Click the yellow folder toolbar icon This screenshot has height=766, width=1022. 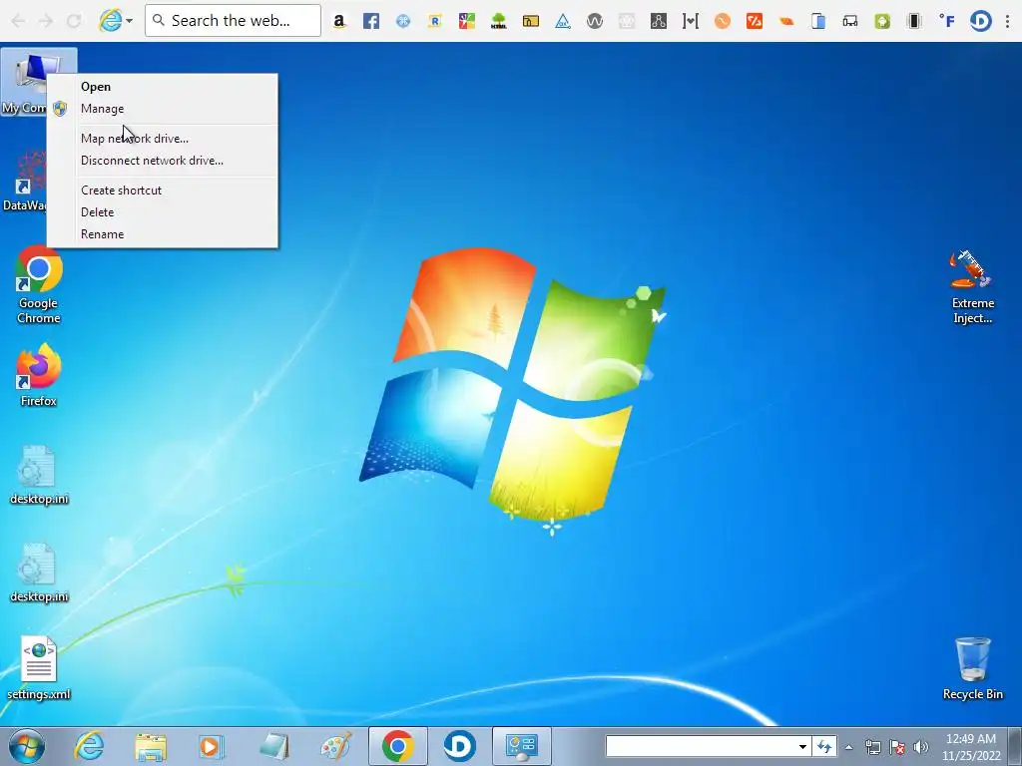[x=531, y=21]
